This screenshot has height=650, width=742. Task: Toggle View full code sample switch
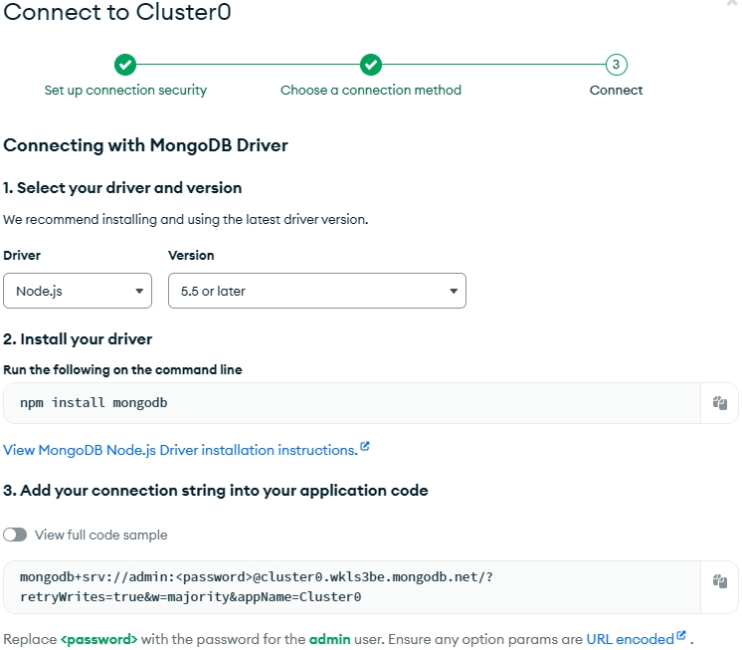click(15, 535)
